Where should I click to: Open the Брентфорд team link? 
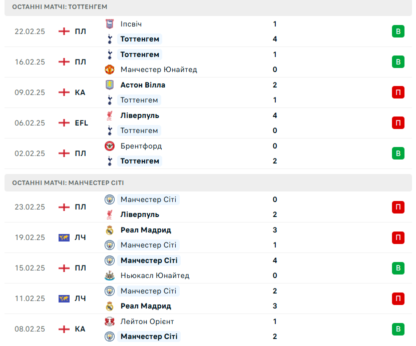[x=141, y=146]
